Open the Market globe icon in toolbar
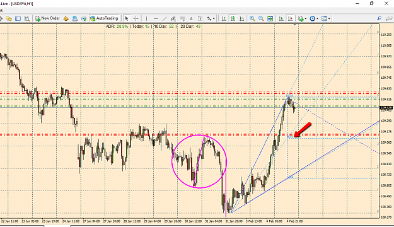Image resolution: width=394 pixels, height=227 pixels. tap(84, 19)
